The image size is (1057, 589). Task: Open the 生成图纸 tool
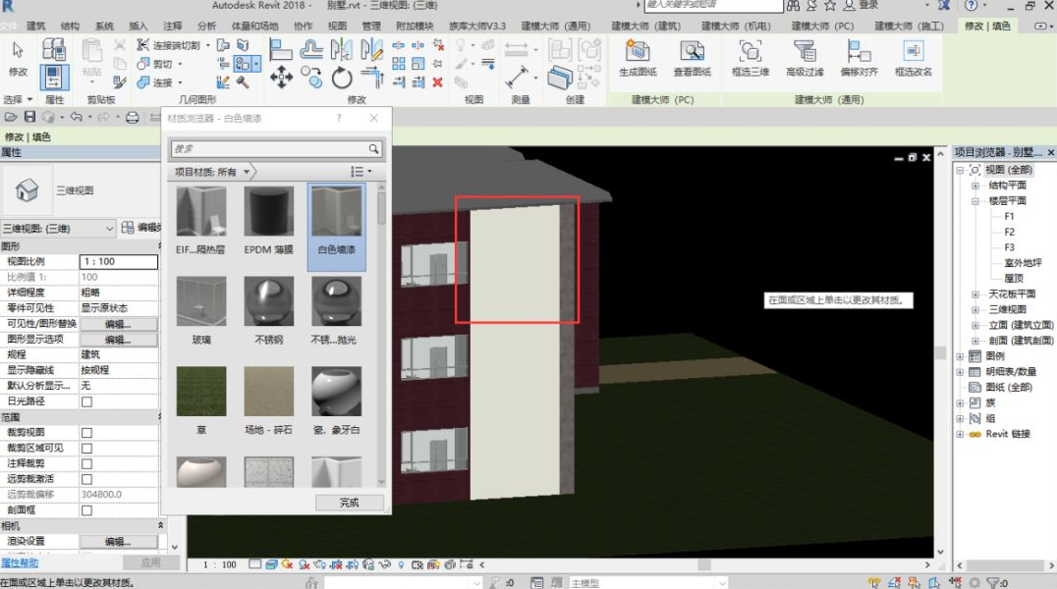tap(638, 59)
